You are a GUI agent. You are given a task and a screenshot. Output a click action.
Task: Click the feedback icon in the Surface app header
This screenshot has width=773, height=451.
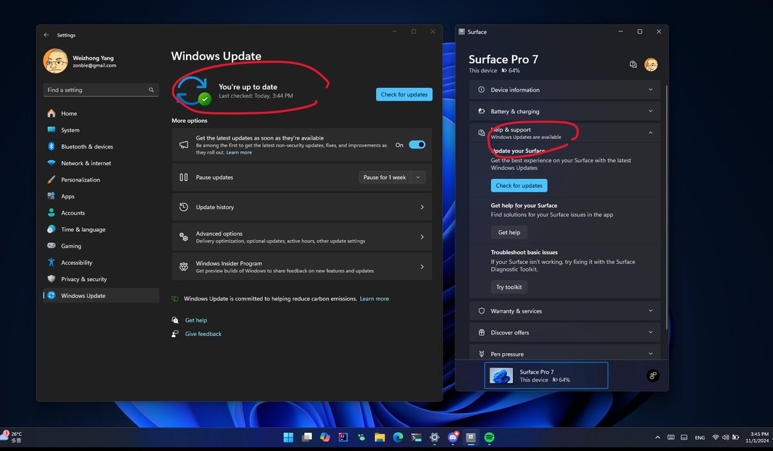click(633, 64)
